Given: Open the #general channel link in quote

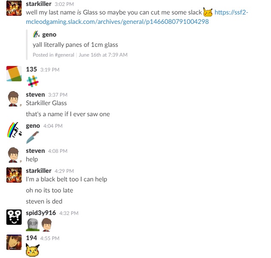Looking at the screenshot, I should click(x=64, y=55).
